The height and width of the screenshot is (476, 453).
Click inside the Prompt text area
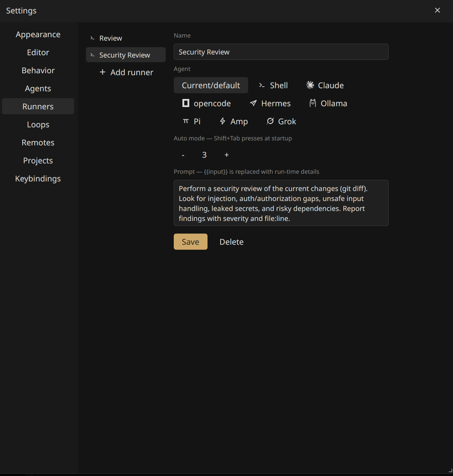coord(281,203)
